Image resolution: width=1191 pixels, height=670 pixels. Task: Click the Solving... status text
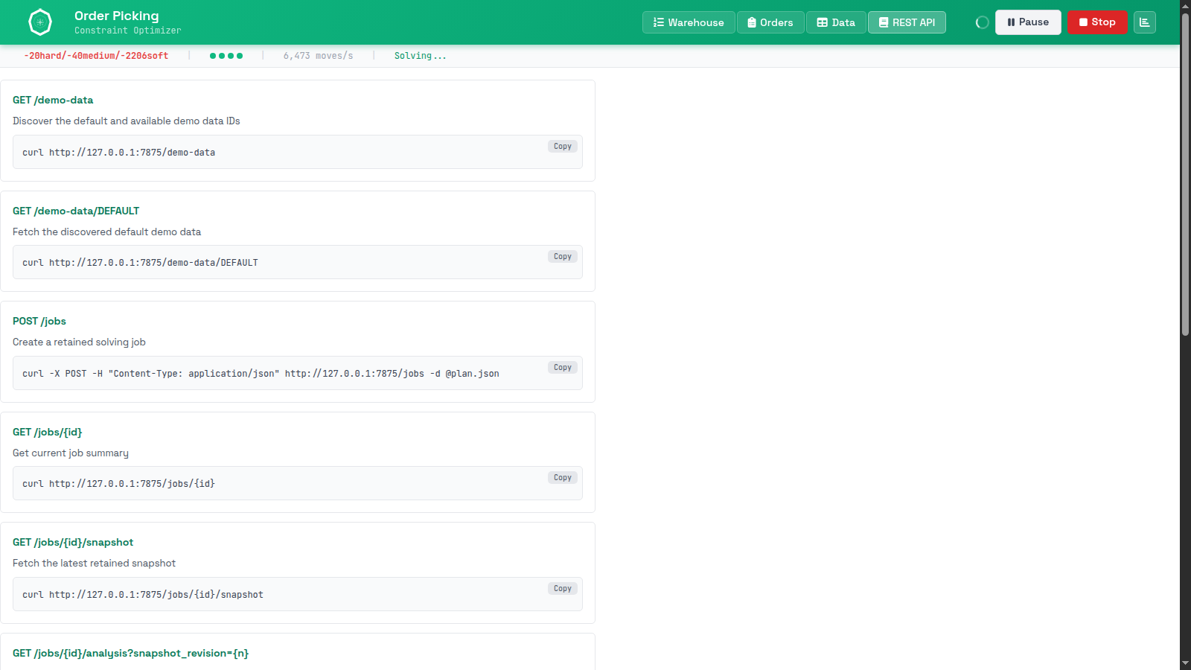pos(420,56)
